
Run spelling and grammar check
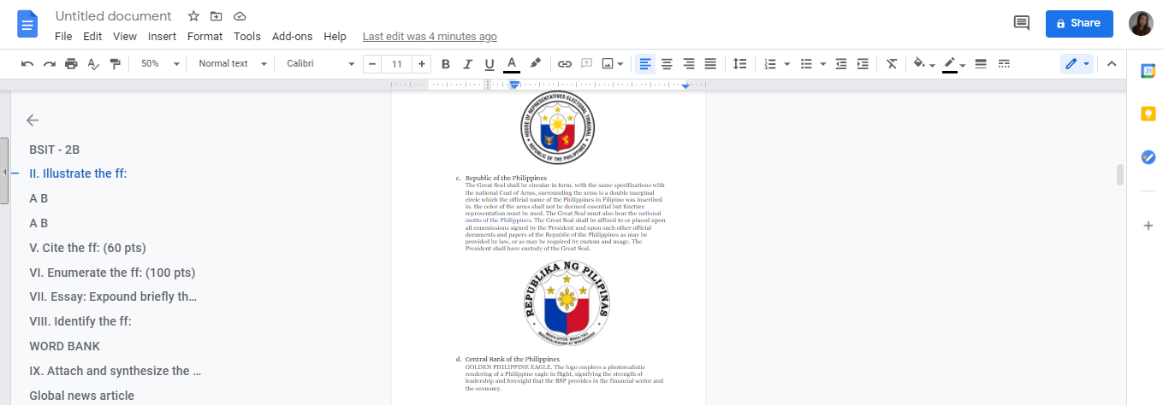93,64
